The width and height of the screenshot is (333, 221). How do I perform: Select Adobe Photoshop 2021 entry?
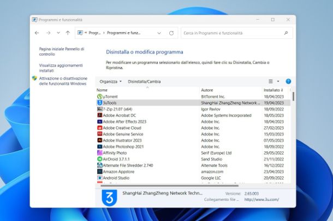123,146
